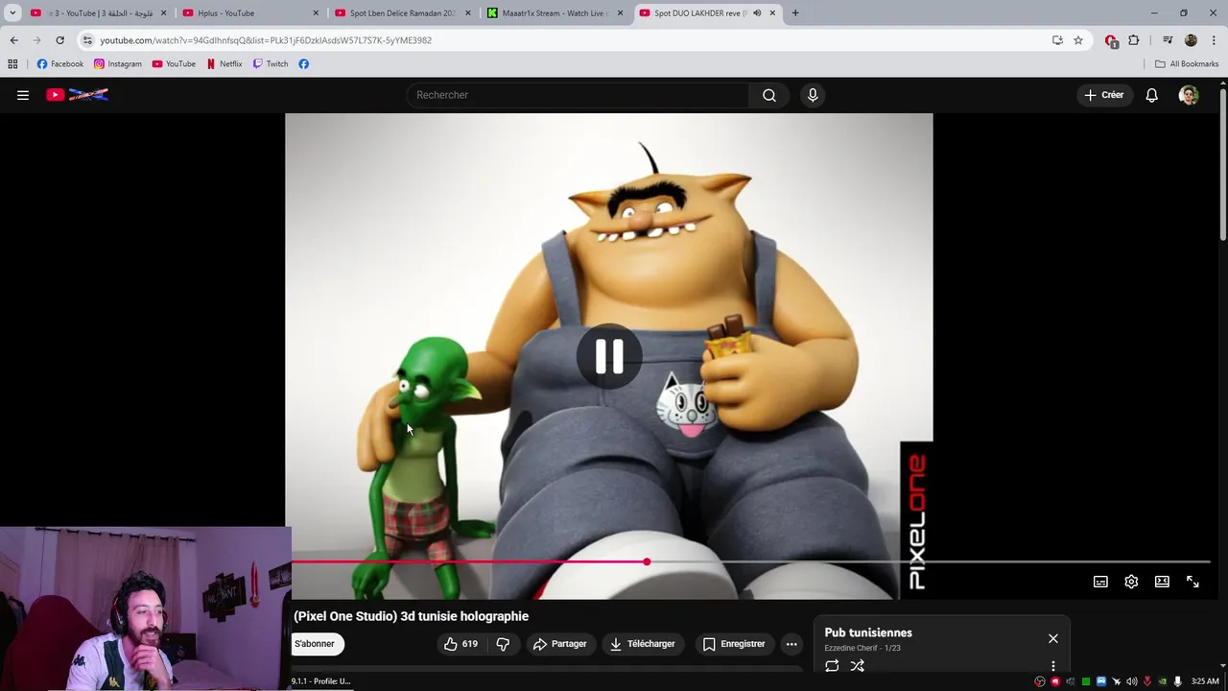
Task: Seek using the red video progress bar
Action: point(750,562)
